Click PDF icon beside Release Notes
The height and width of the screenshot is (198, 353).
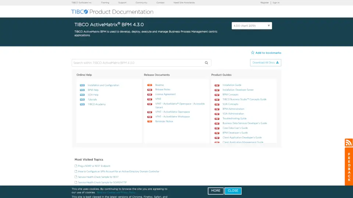(150, 90)
